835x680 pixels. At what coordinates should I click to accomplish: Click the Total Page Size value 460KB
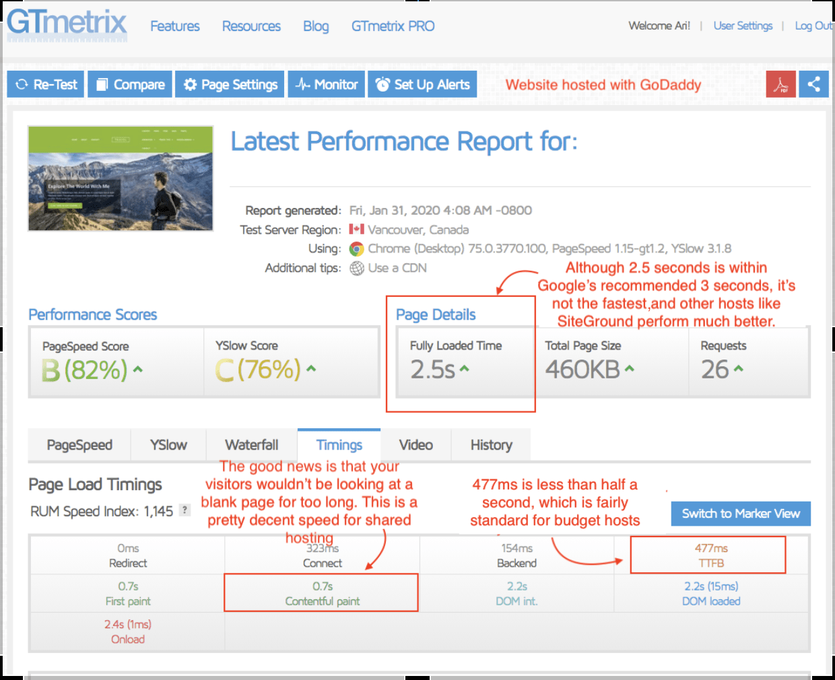[x=582, y=369]
